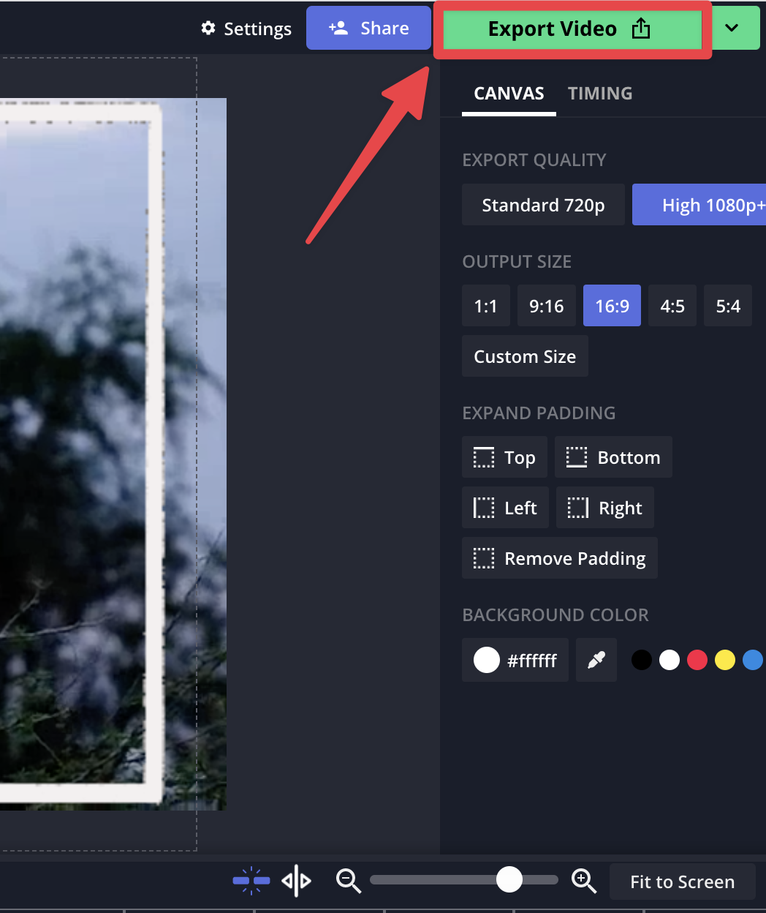Open the export options dropdown arrow
The width and height of the screenshot is (766, 913).
pyautogui.click(x=732, y=28)
